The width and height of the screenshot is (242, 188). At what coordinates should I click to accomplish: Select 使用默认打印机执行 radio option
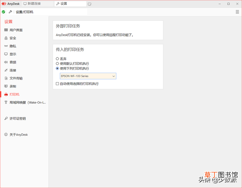point(57,64)
